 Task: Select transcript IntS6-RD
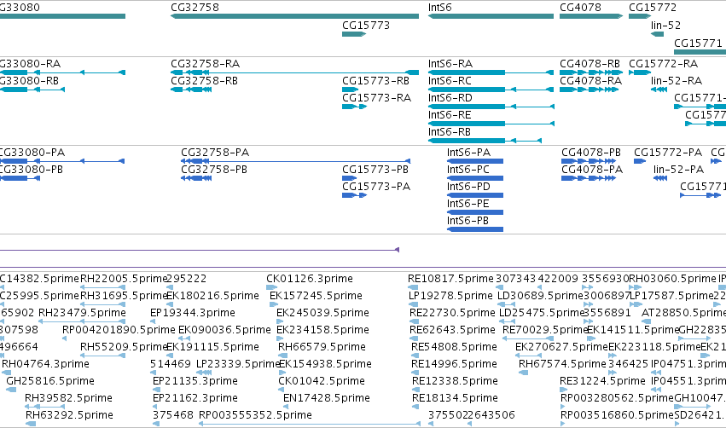pos(491,107)
